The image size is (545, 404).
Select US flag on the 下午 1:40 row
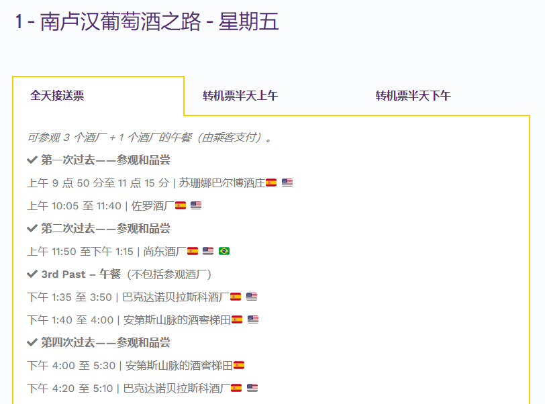point(253,319)
